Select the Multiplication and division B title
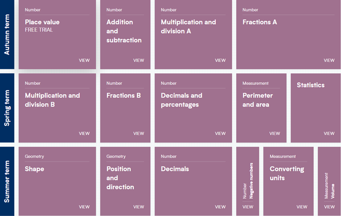 click(52, 100)
